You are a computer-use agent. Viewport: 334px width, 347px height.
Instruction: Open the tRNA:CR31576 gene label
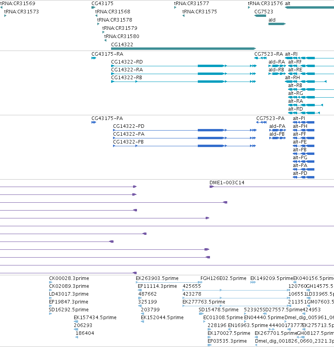tap(265, 4)
